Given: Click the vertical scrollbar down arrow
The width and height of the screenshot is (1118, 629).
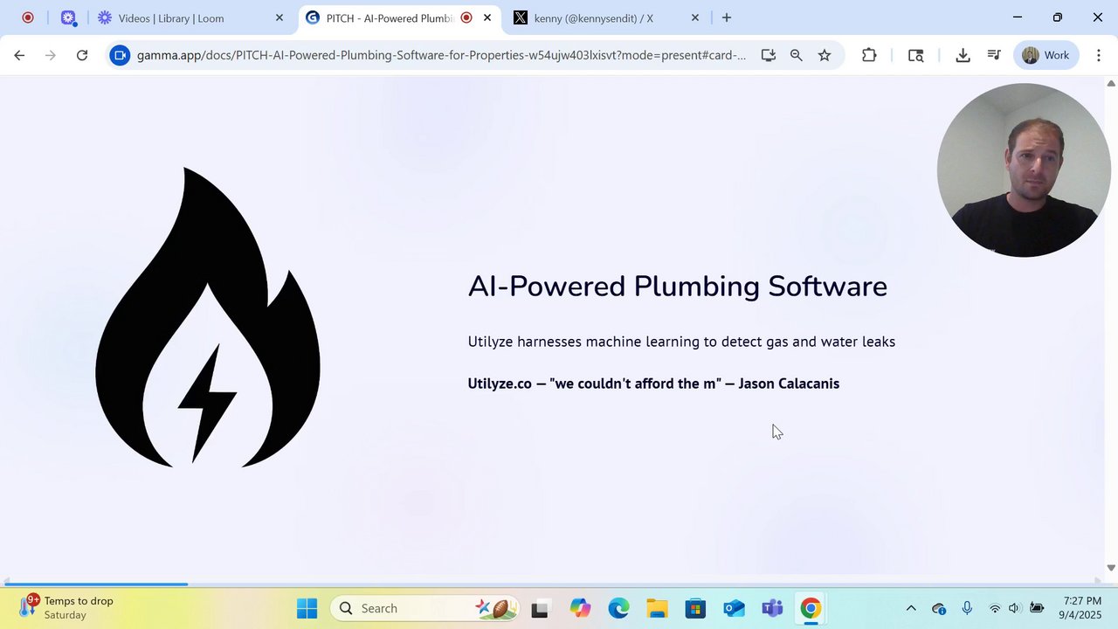Looking at the screenshot, I should tap(1111, 567).
